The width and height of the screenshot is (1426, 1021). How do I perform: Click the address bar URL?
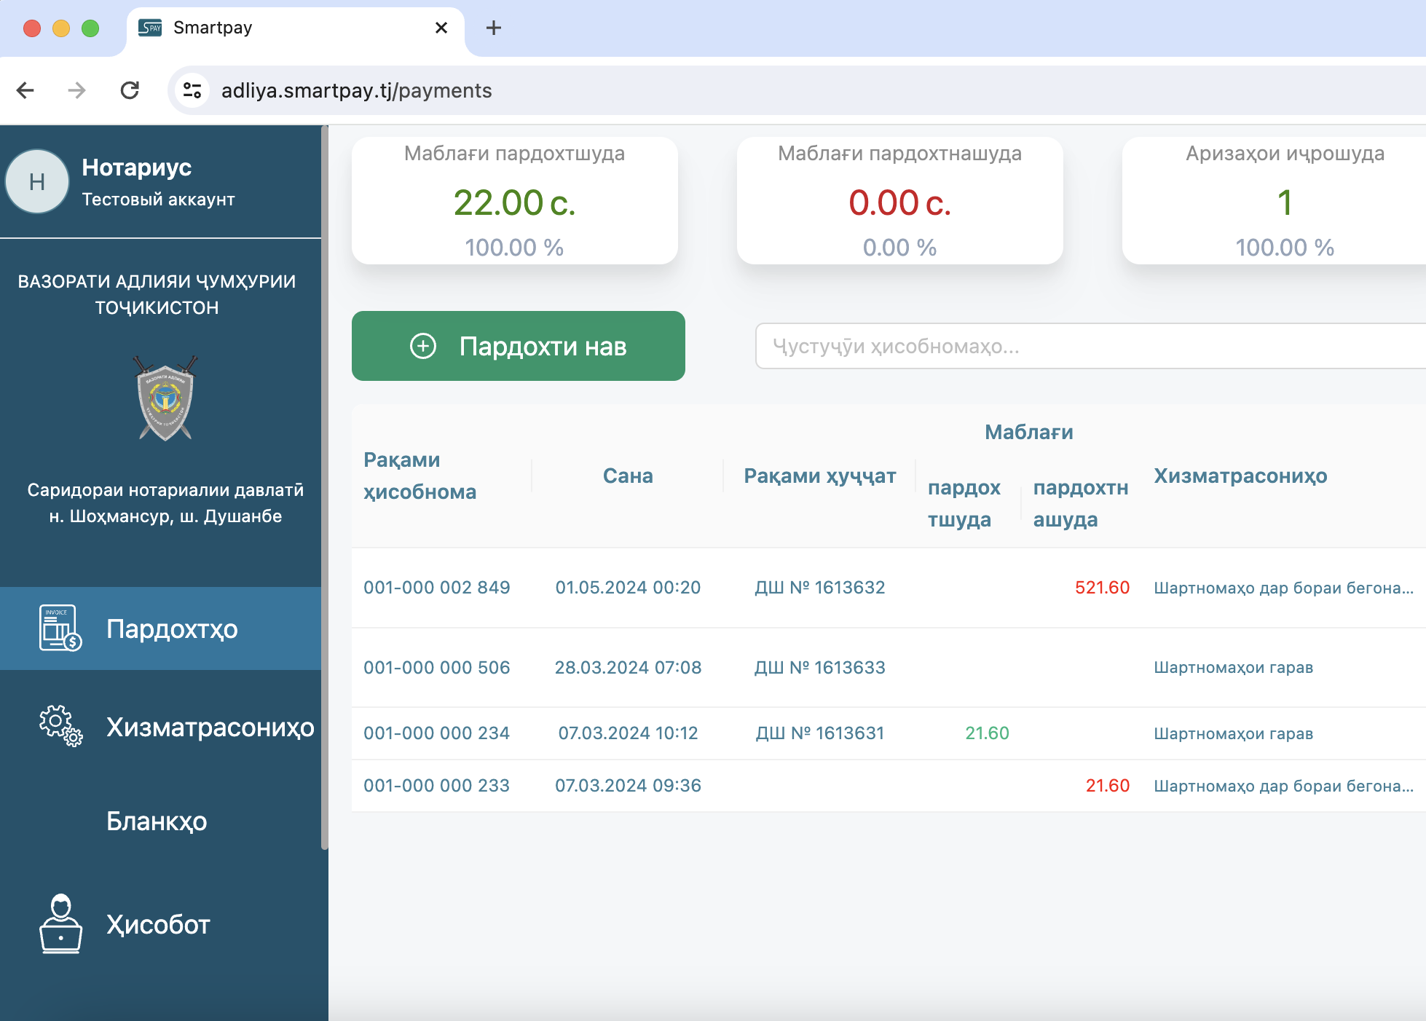356,90
